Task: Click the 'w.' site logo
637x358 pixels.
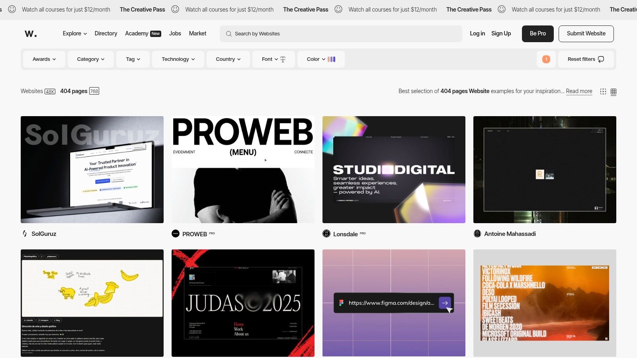Action: point(31,33)
